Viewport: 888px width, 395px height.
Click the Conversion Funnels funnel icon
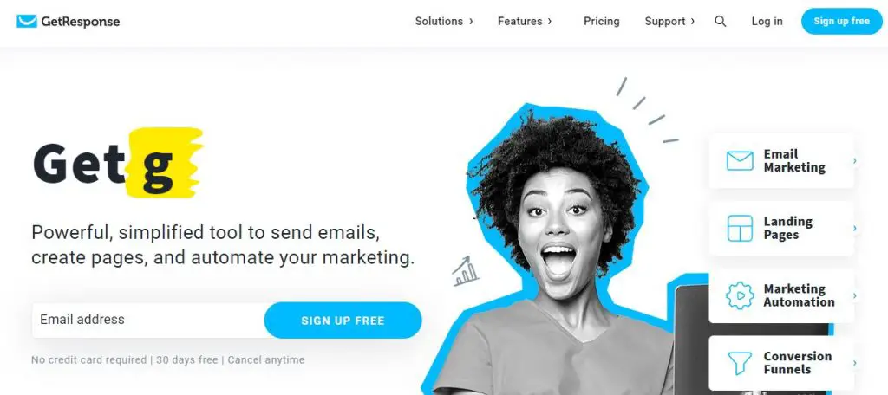740,363
